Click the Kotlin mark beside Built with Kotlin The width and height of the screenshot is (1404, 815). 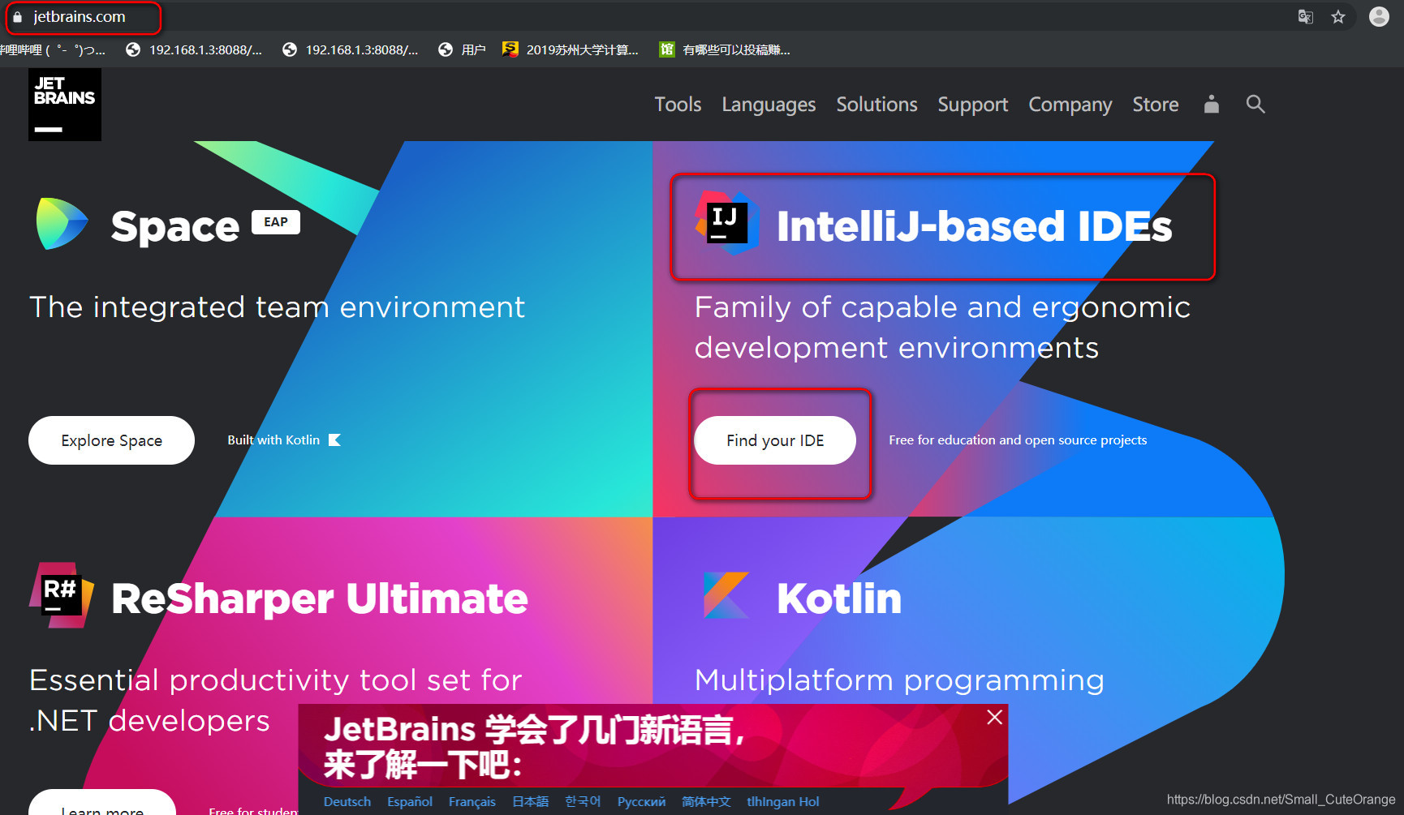pyautogui.click(x=334, y=440)
